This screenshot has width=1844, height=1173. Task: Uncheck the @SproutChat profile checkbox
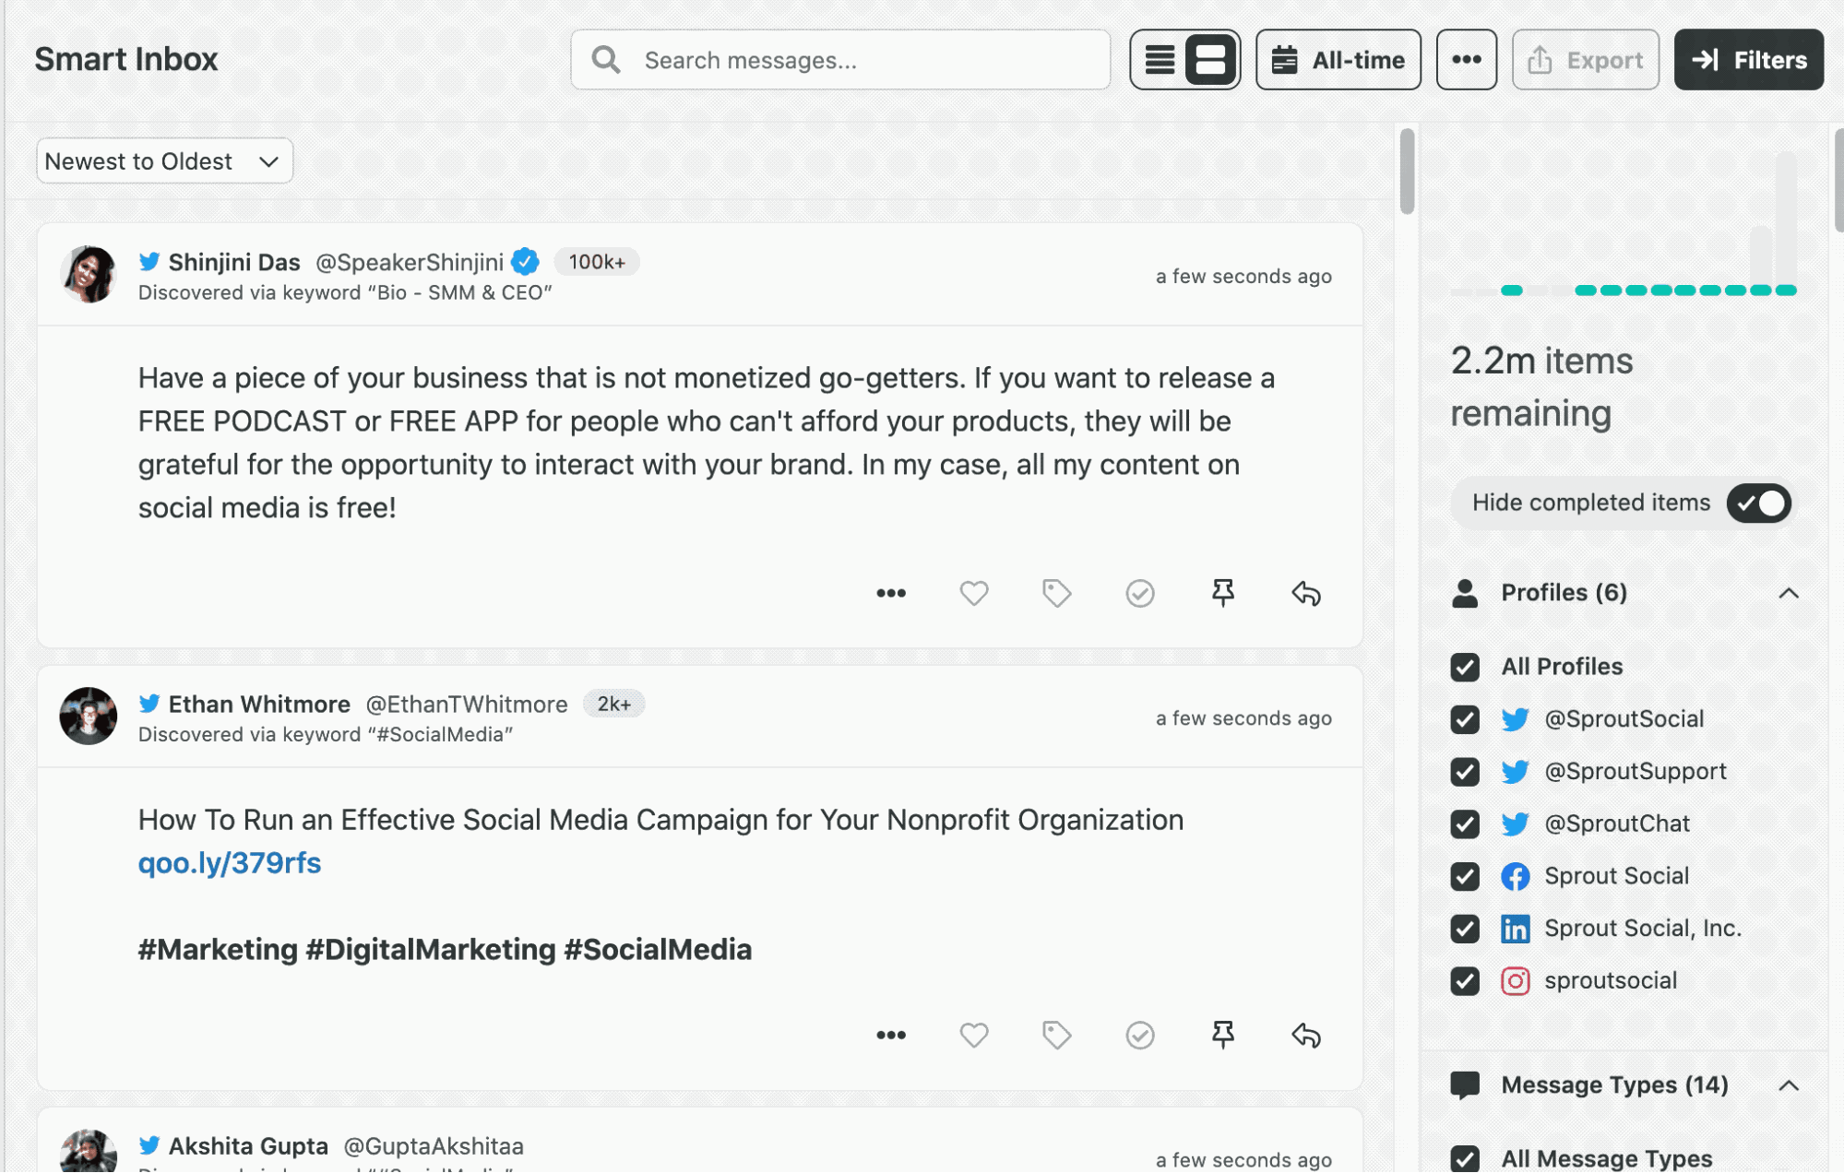click(x=1465, y=823)
